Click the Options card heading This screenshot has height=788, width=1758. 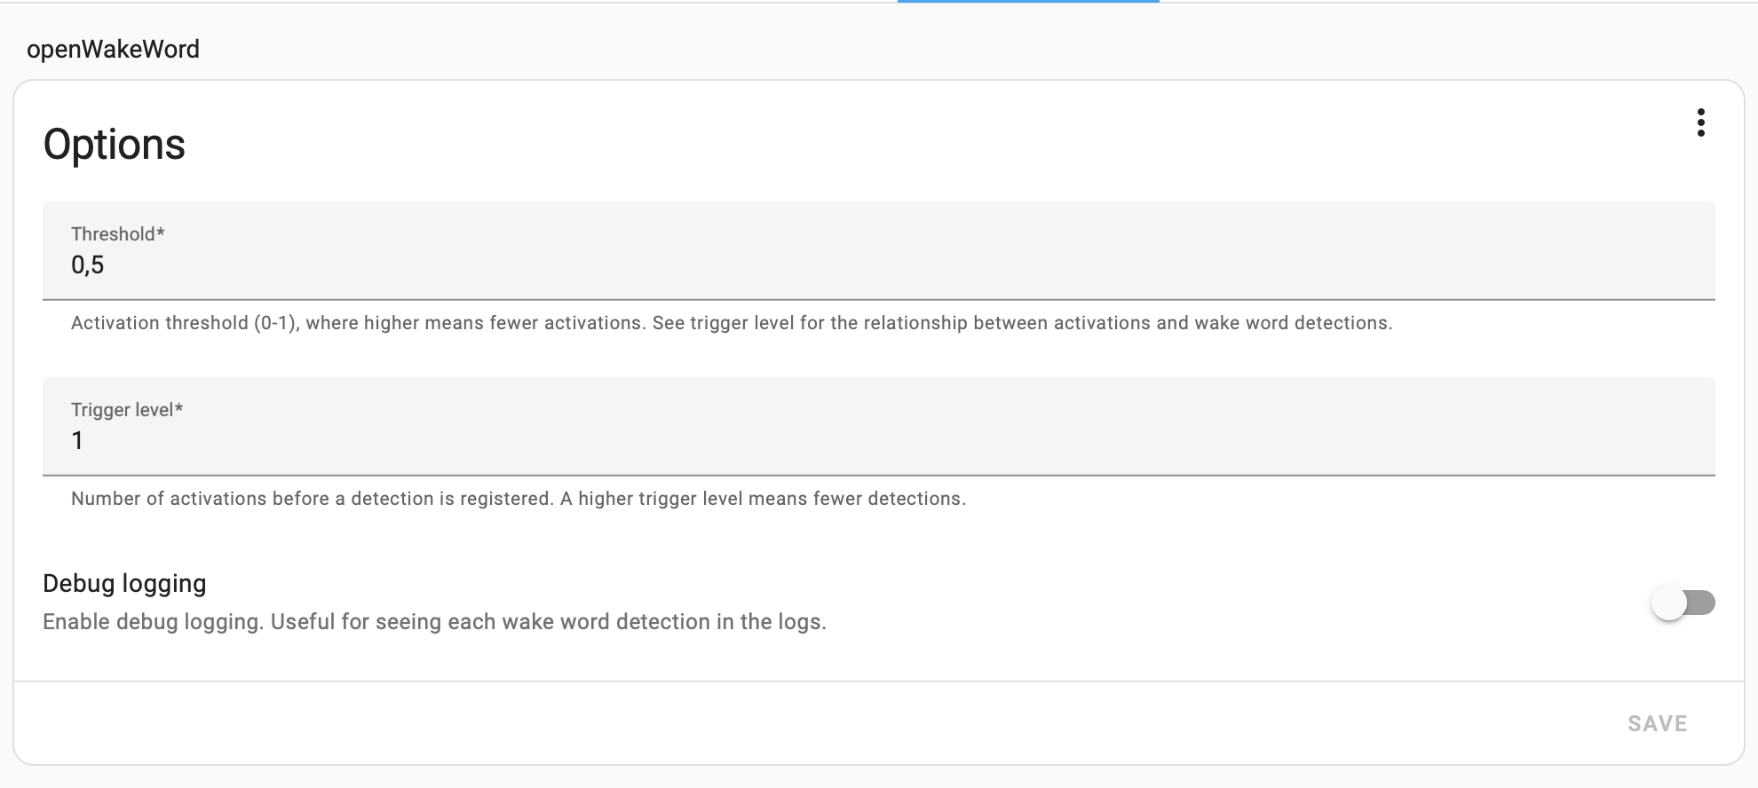coord(115,145)
